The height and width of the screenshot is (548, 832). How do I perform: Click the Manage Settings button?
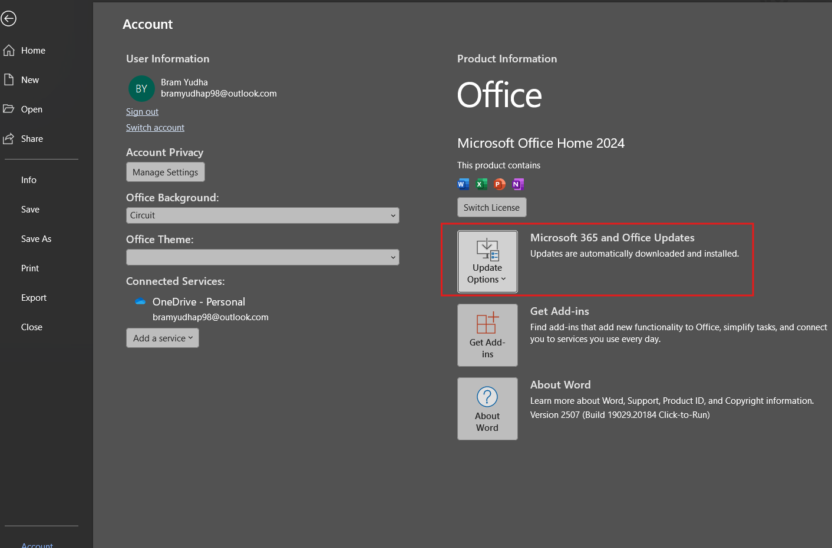(166, 172)
